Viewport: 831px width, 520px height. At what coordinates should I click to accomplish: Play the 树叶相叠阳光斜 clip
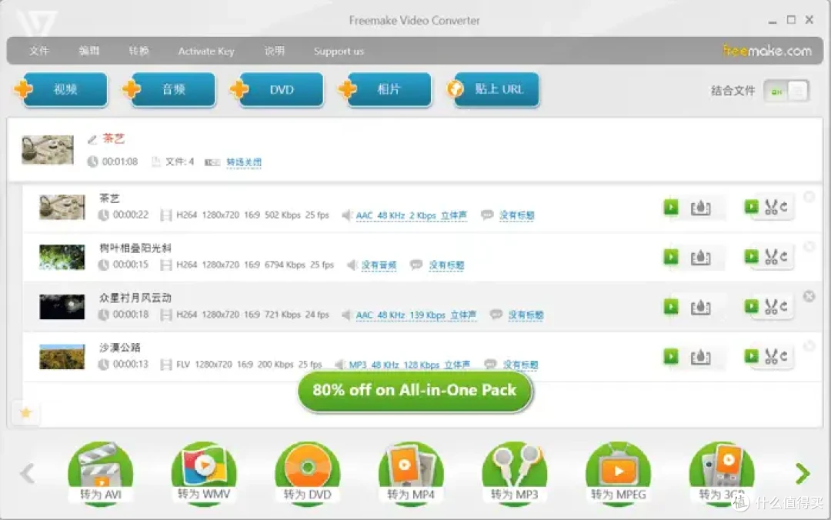tap(671, 257)
